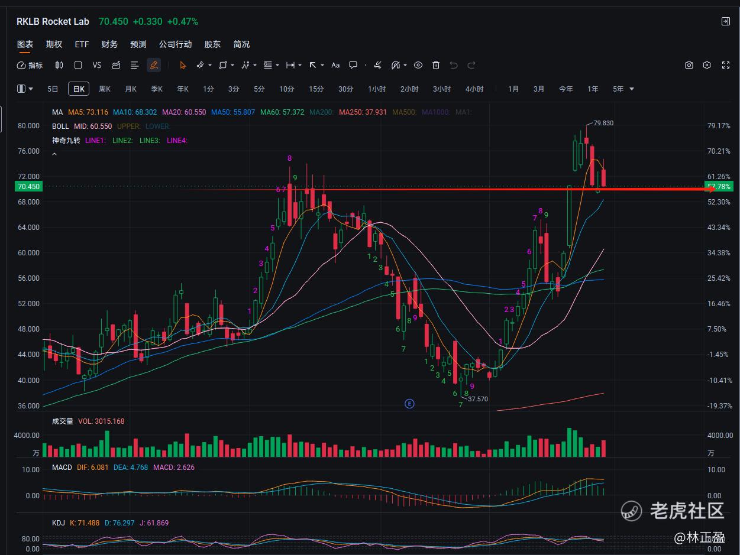Image resolution: width=740 pixels, height=555 pixels.
Task: Expand the shape tool dropdown arrow
Action: coord(232,65)
